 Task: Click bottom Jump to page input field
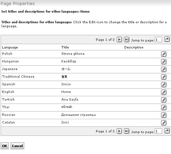tap(158, 131)
